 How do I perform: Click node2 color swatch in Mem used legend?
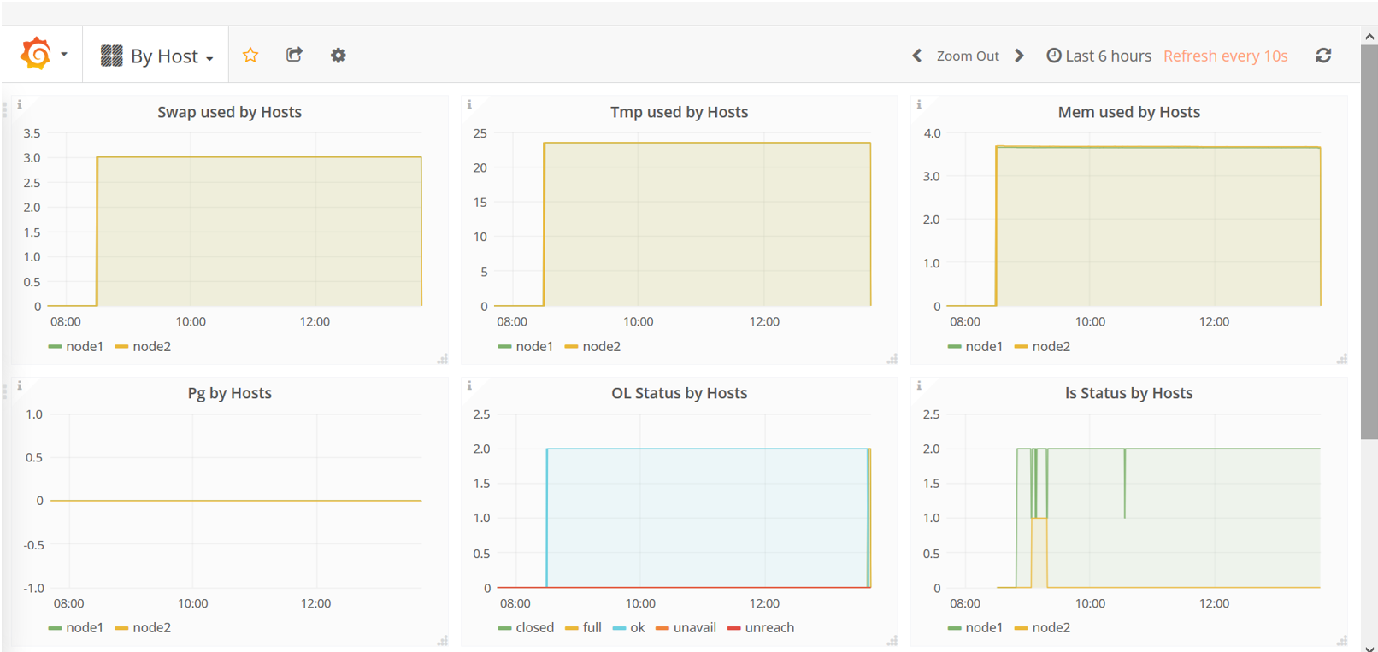click(1021, 346)
